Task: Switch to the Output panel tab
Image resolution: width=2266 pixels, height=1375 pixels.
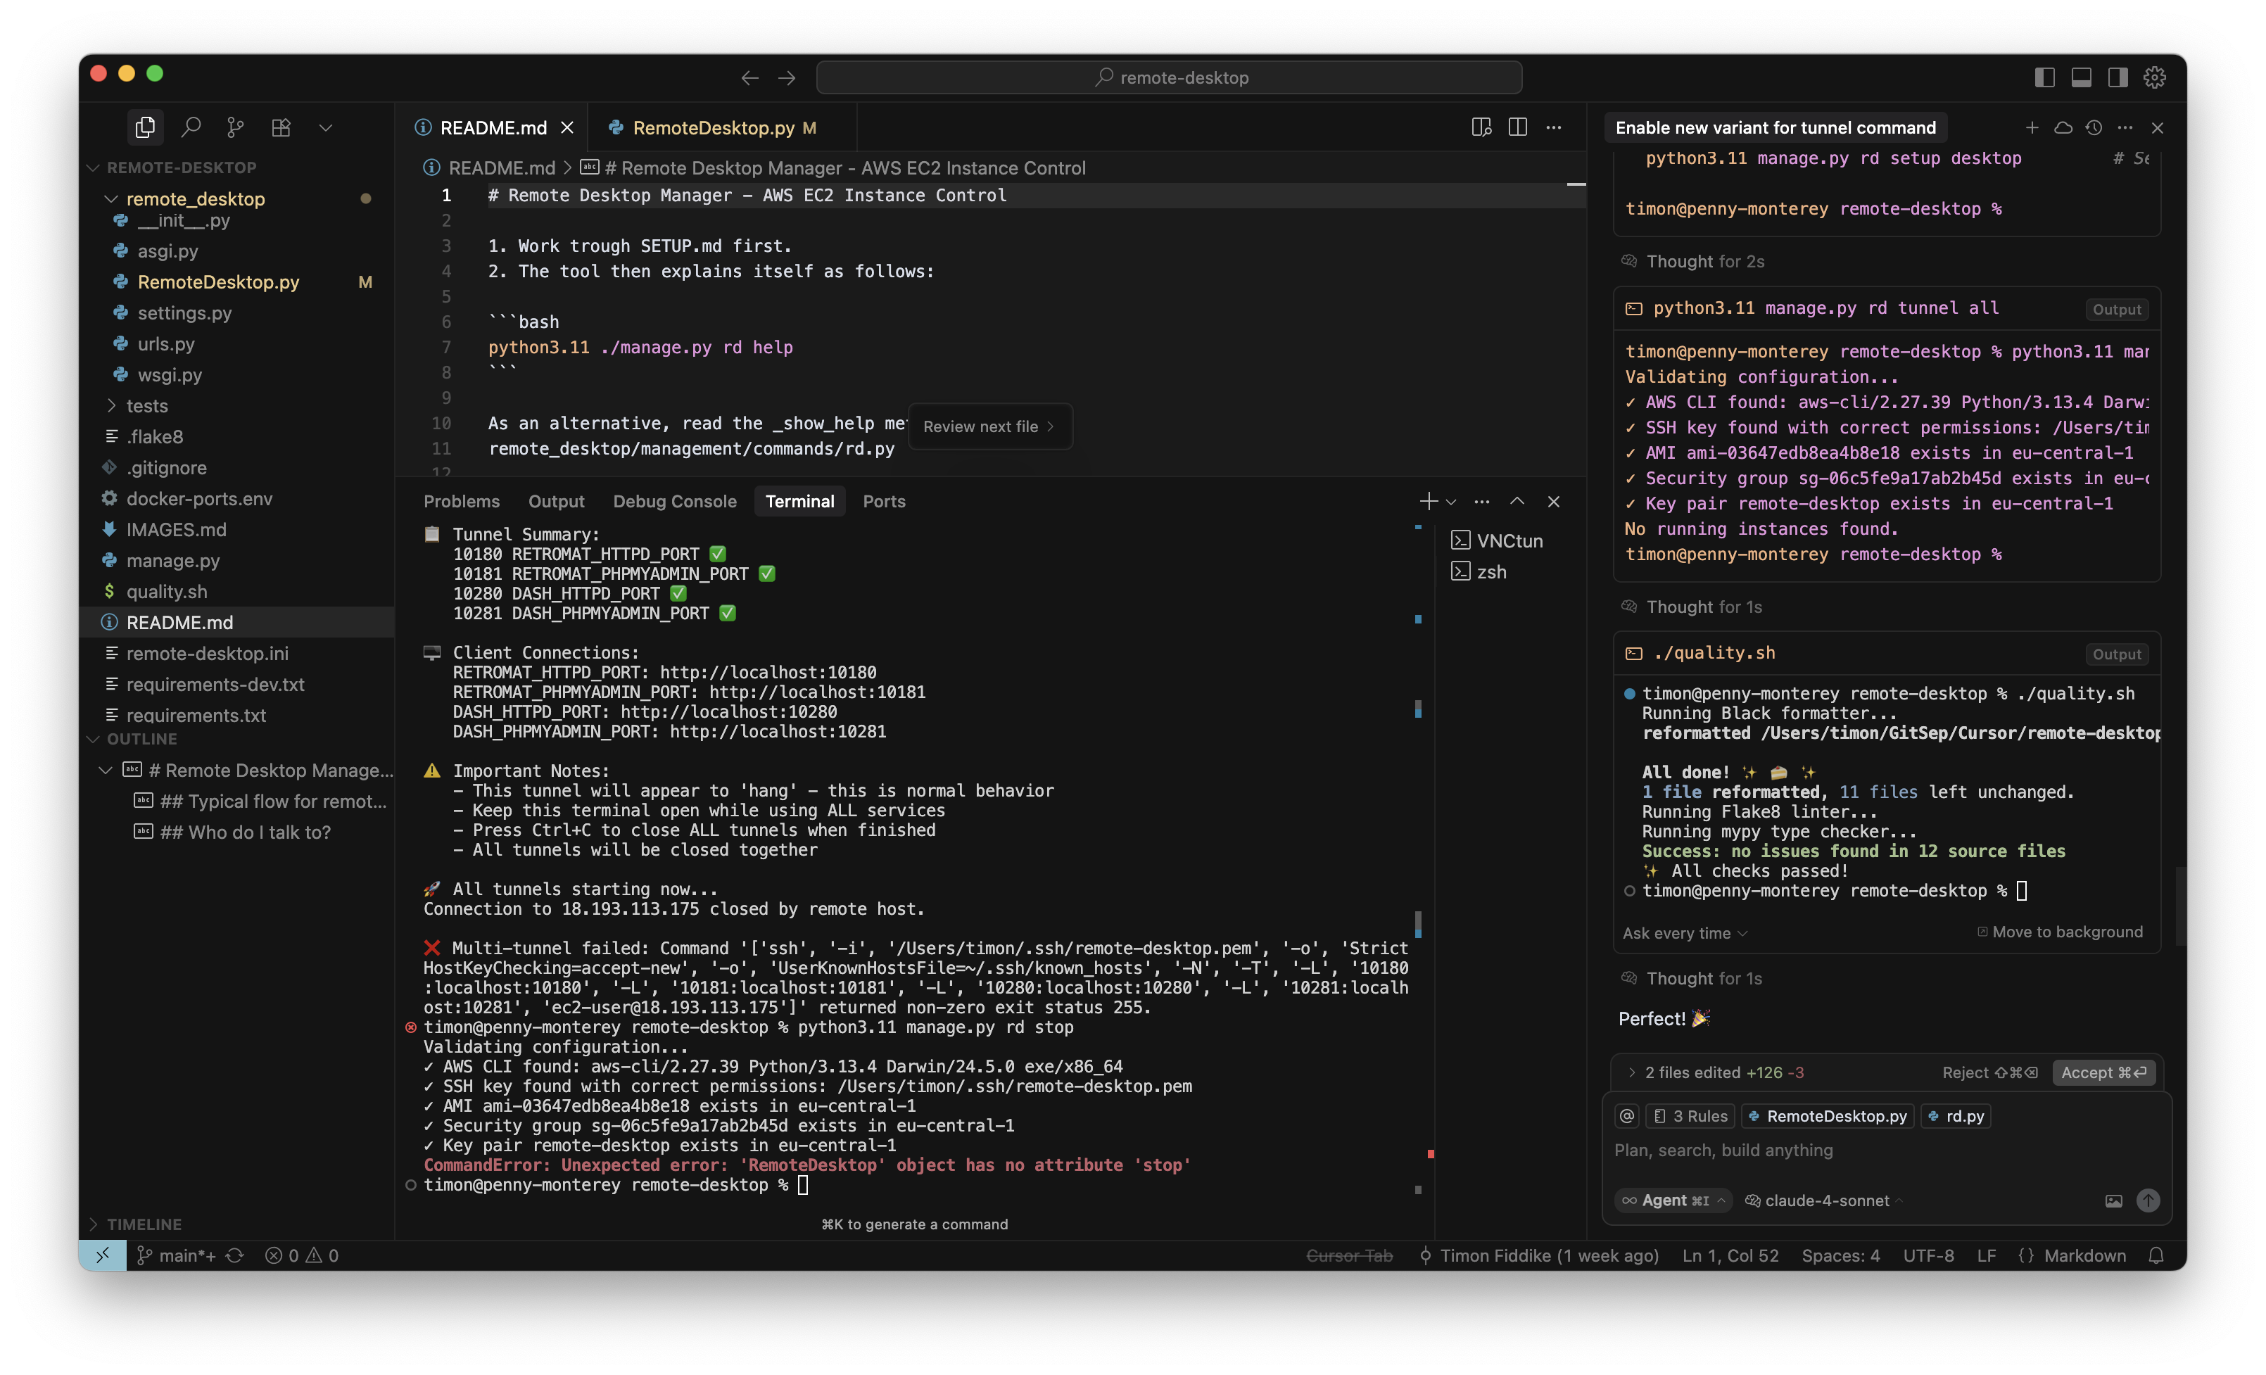Action: tap(555, 501)
